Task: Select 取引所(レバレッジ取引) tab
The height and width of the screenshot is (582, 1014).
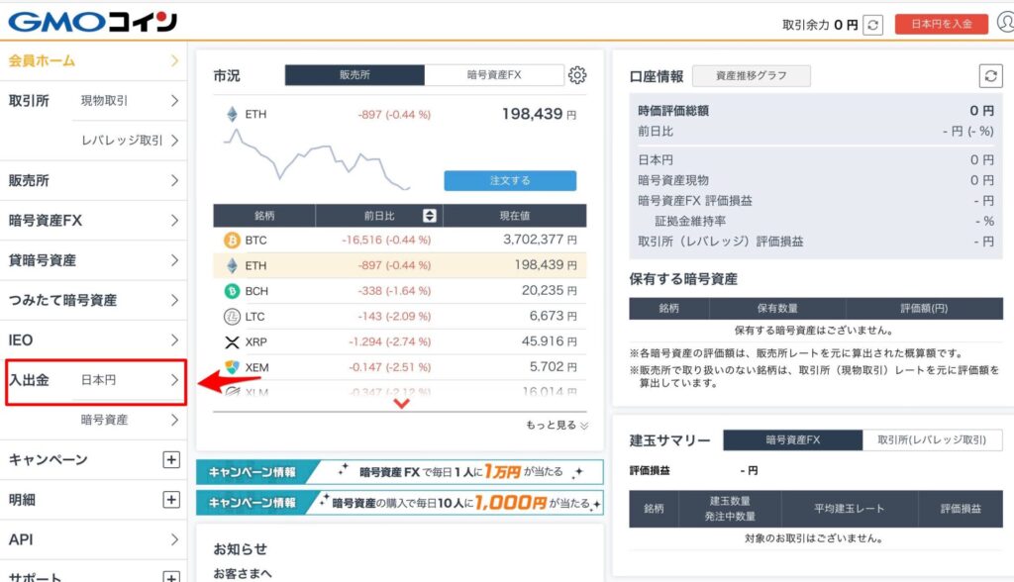Action: pos(932,439)
